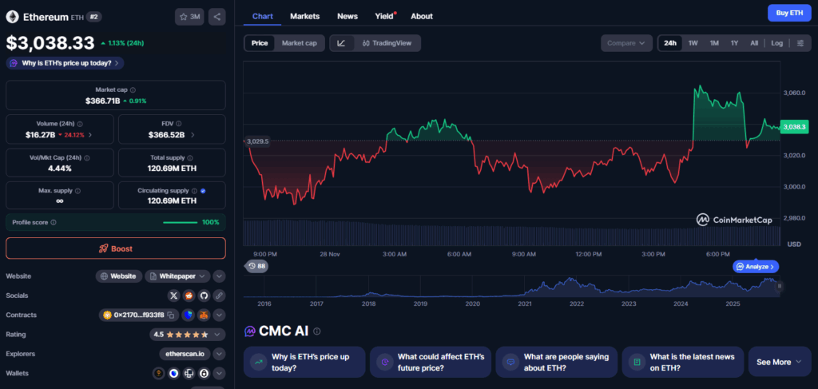Switch to line chart view icon
The image size is (818, 389).
tap(341, 43)
